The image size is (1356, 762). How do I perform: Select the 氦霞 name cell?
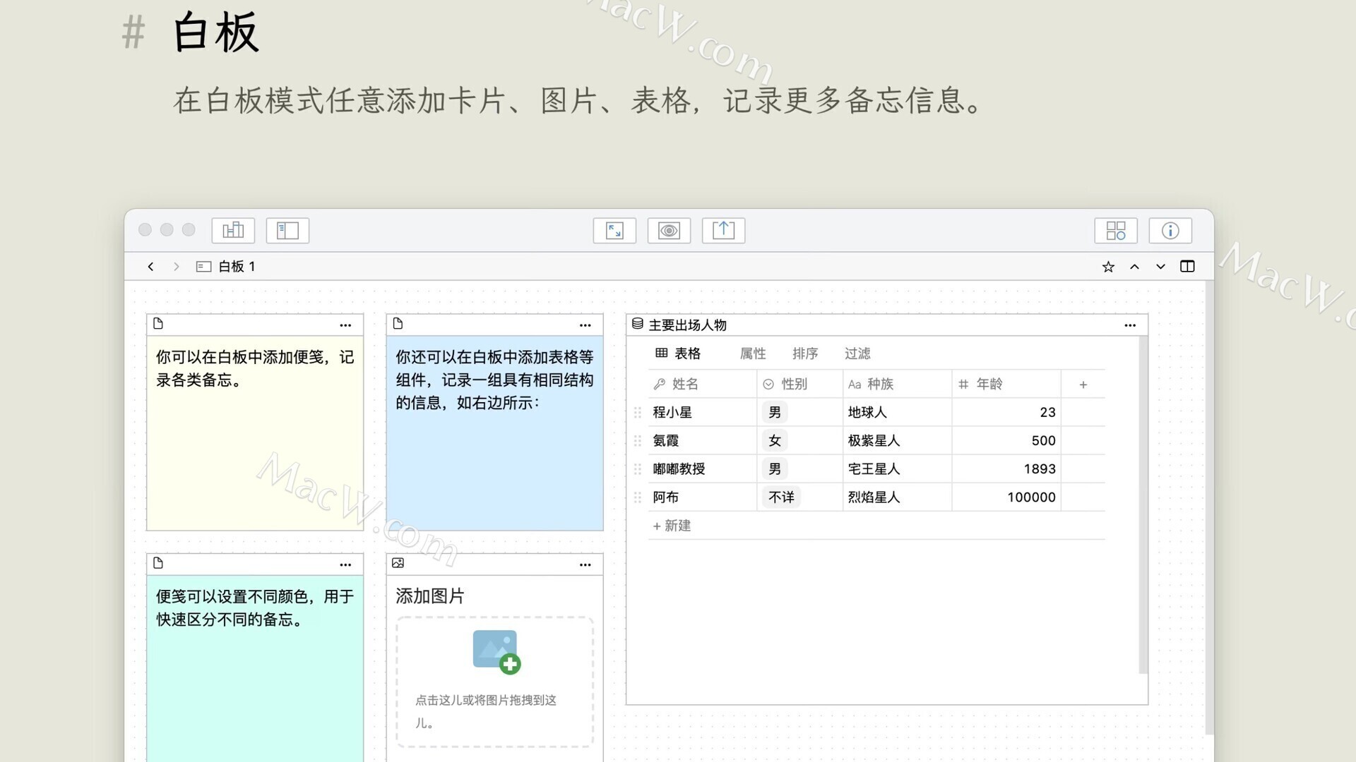pyautogui.click(x=702, y=441)
